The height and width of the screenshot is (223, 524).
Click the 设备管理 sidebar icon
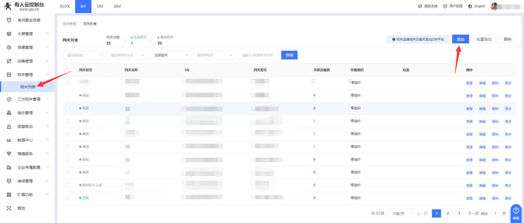[x=9, y=61]
